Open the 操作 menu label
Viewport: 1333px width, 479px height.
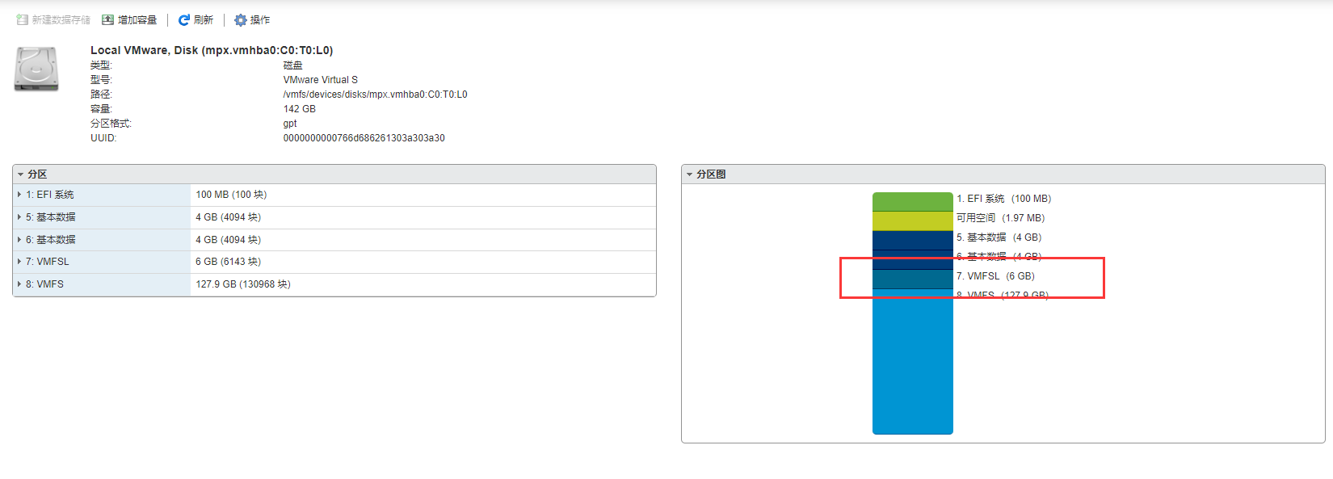(x=260, y=20)
